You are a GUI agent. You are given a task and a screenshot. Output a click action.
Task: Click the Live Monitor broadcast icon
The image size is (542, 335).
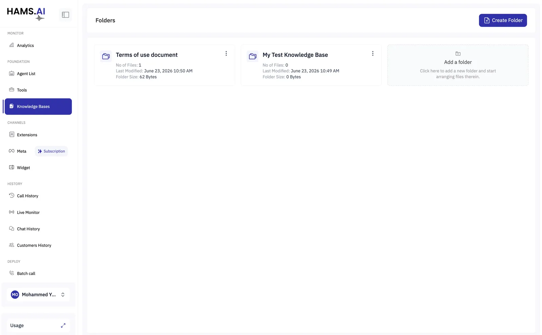(12, 212)
